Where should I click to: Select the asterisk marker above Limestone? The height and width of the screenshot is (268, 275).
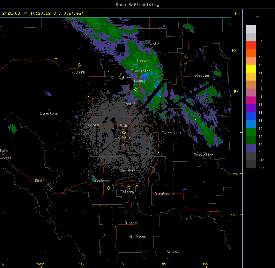[49, 110]
